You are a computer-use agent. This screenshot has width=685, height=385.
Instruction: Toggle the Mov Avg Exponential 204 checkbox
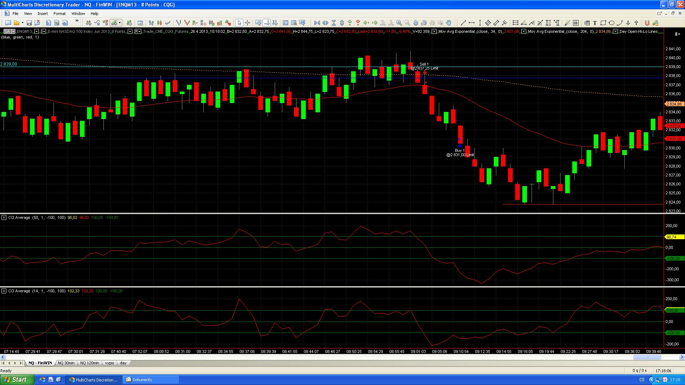(524, 31)
